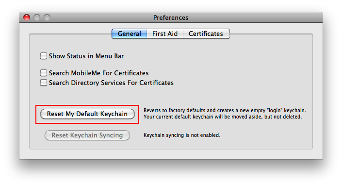Image resolution: width=342 pixels, height=186 pixels.
Task: Click the "Keychain syncing is not enabled." message
Action: [x=182, y=135]
